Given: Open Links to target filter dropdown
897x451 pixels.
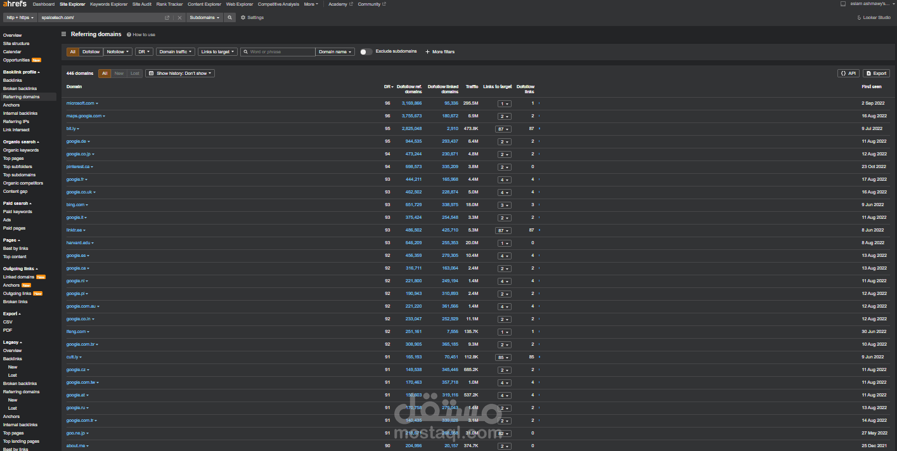Looking at the screenshot, I should (217, 52).
